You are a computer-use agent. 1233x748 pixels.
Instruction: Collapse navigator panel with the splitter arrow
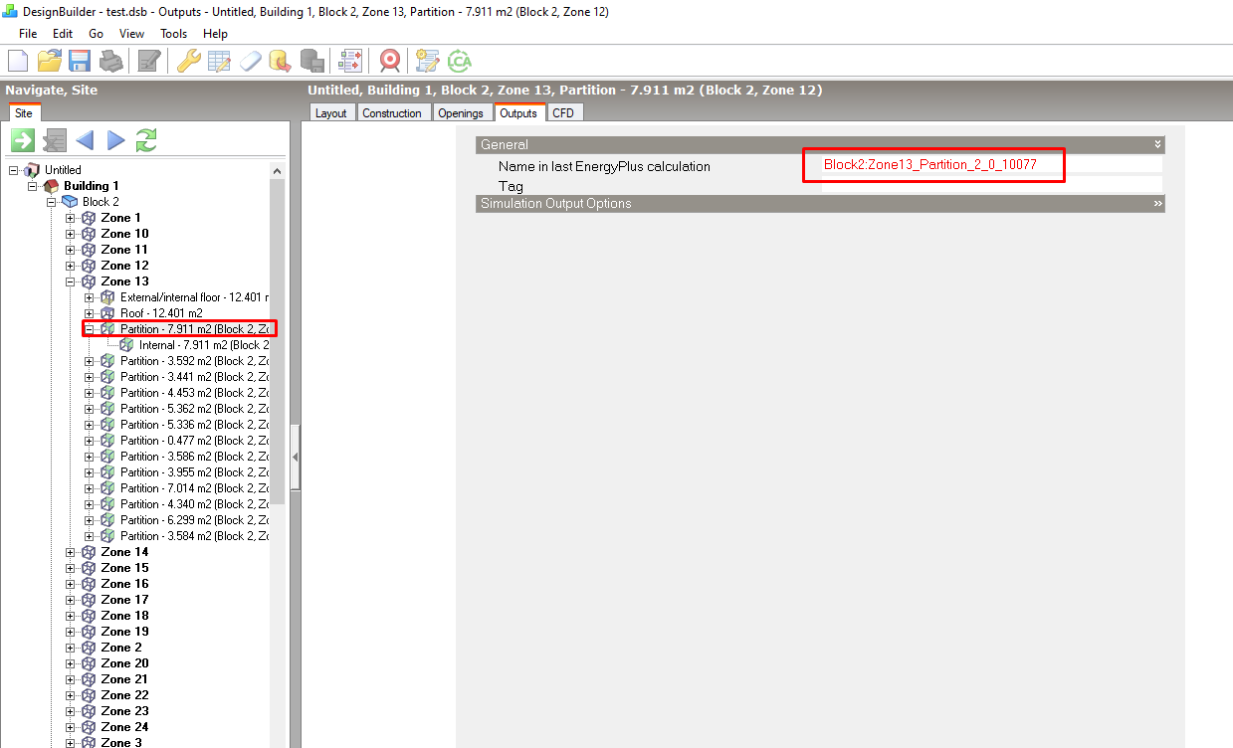tap(296, 457)
